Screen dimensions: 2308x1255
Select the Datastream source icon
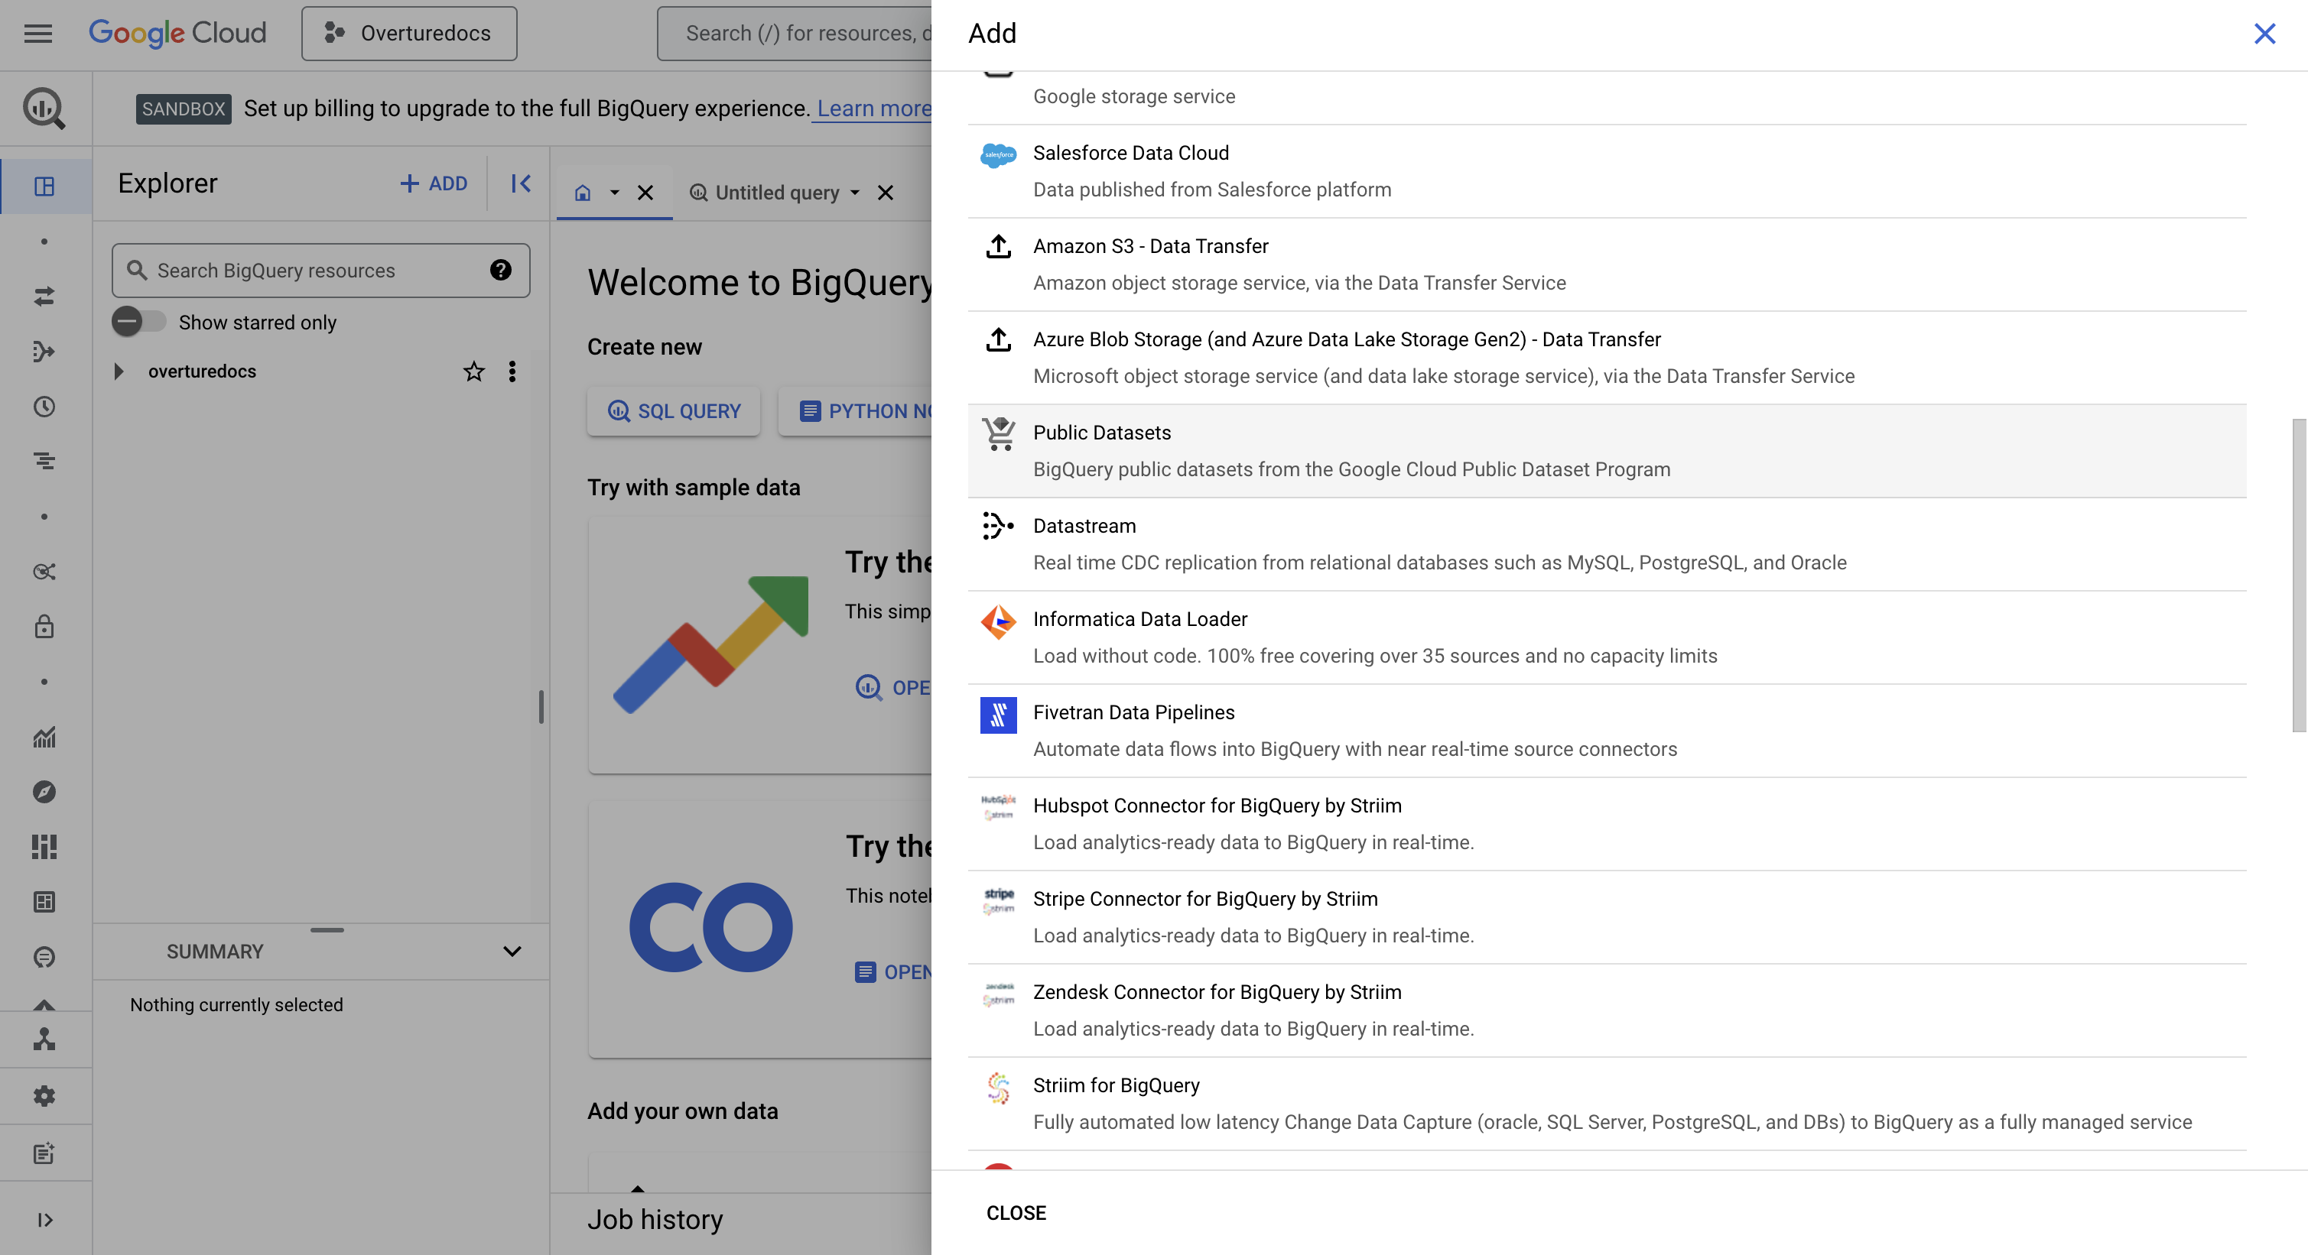coord(998,527)
